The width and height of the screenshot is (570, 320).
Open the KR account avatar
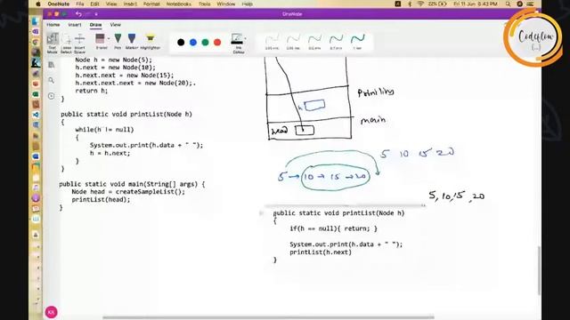click(52, 312)
